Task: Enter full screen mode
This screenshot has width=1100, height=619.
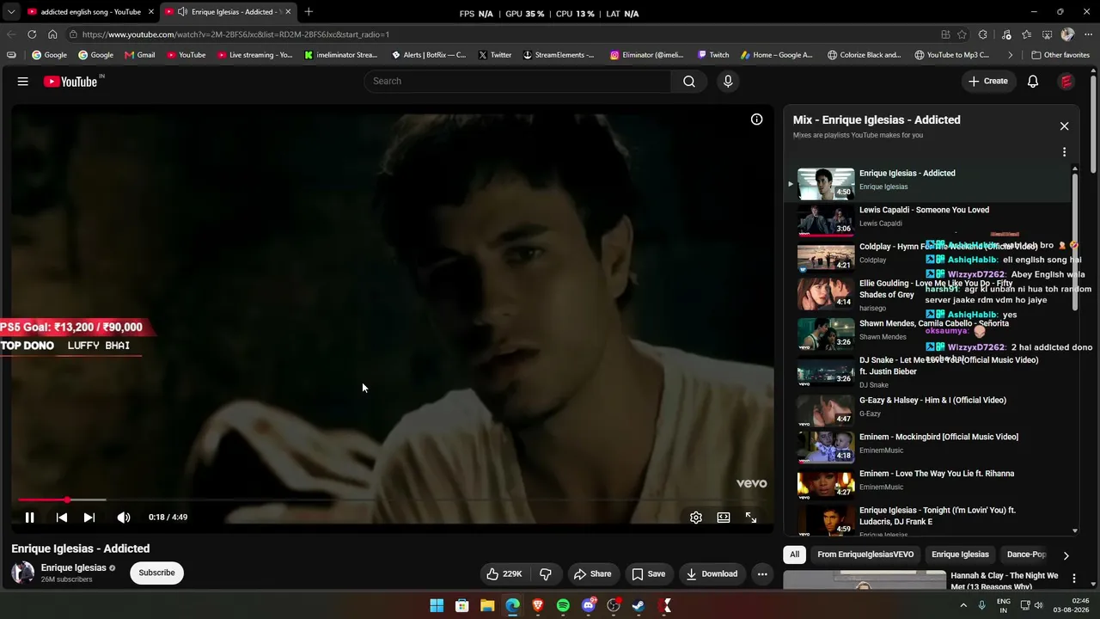Action: (x=750, y=517)
